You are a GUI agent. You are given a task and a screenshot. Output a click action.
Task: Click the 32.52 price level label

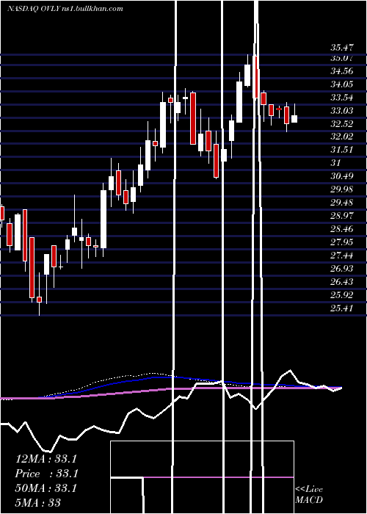pos(342,123)
